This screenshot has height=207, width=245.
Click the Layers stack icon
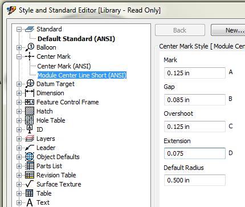30,139
